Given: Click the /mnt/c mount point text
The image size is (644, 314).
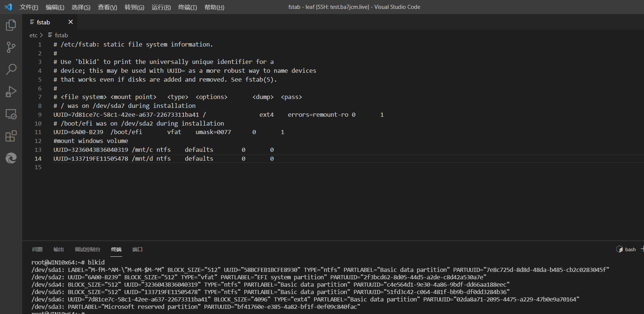Looking at the screenshot, I should tap(142, 150).
